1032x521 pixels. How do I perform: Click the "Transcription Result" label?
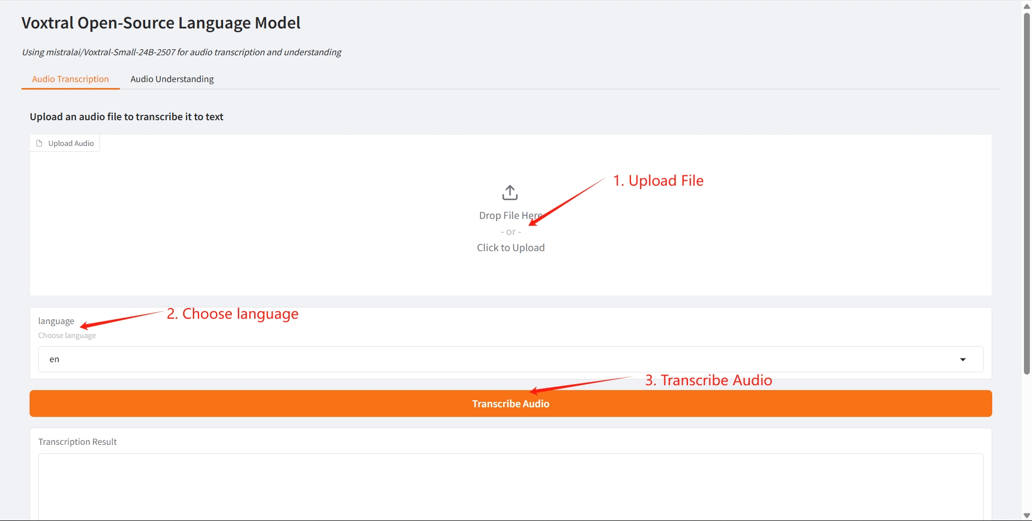[x=77, y=442]
